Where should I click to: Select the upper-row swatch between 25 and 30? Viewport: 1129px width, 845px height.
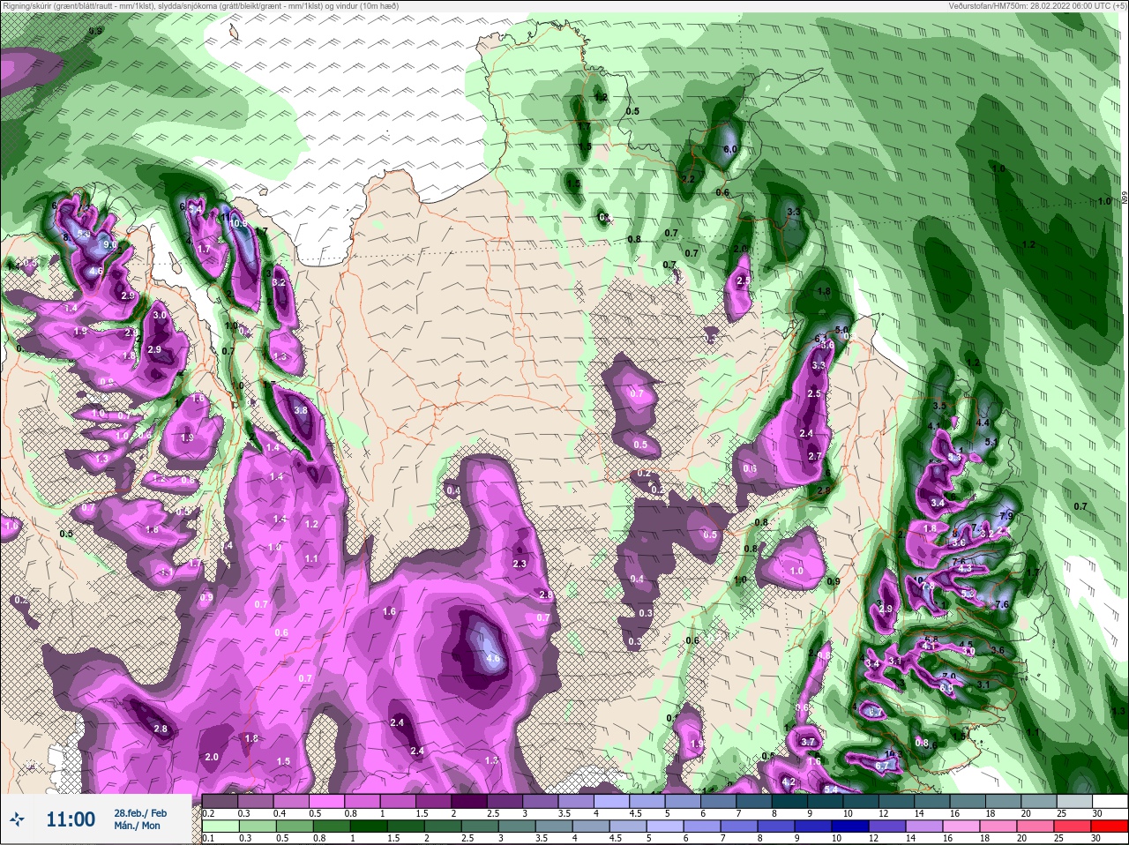pos(1074,801)
